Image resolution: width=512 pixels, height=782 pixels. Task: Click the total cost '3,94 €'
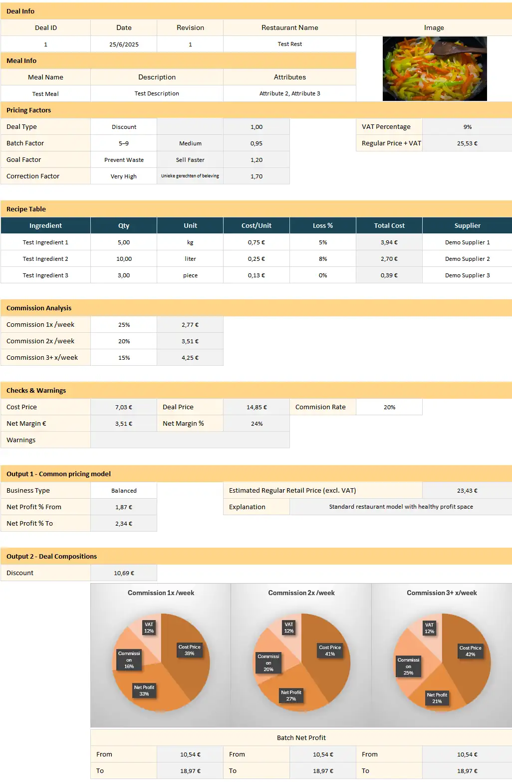click(389, 242)
